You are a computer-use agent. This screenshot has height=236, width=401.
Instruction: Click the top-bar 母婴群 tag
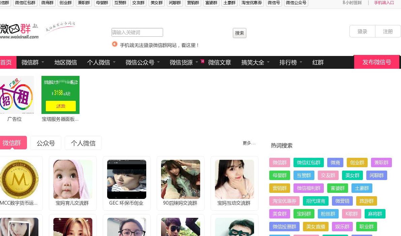[102, 3]
